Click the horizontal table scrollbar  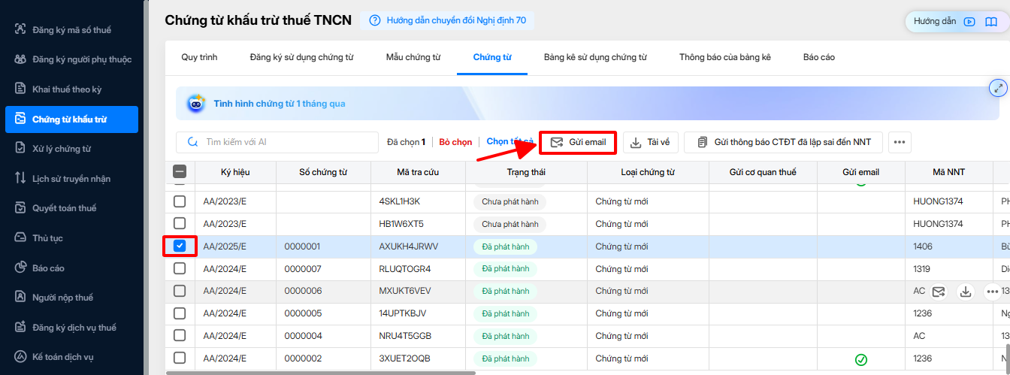(321, 372)
